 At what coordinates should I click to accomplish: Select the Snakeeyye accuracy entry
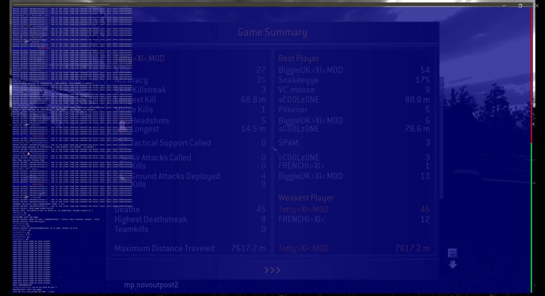click(298, 80)
